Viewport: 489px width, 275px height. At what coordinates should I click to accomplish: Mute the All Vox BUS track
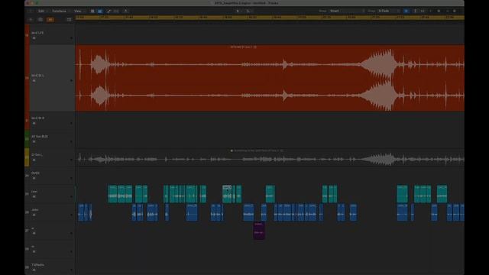(x=34, y=141)
